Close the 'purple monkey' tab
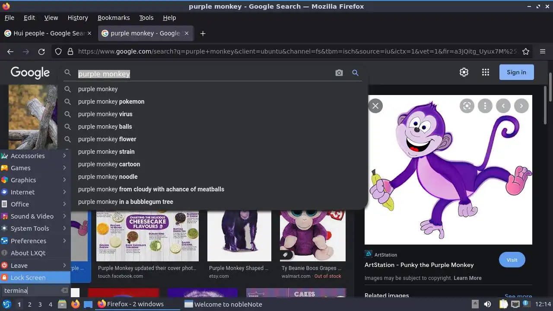This screenshot has width=553, height=311. pos(187,33)
